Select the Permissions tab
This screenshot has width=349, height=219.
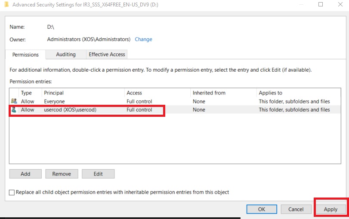click(25, 55)
